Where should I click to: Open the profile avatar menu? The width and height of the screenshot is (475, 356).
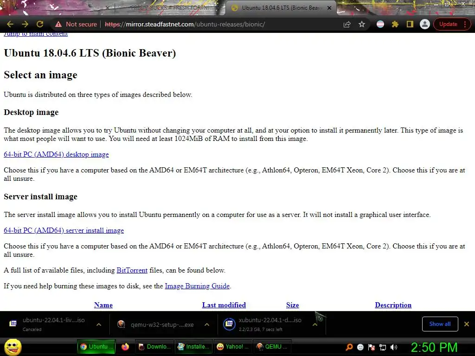click(425, 24)
